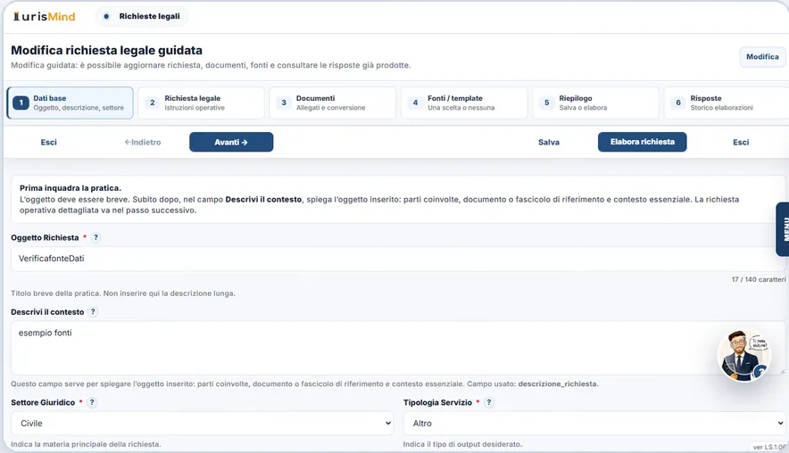Expand the Settore Giuridico dropdown
The width and height of the screenshot is (789, 453).
tap(203, 424)
